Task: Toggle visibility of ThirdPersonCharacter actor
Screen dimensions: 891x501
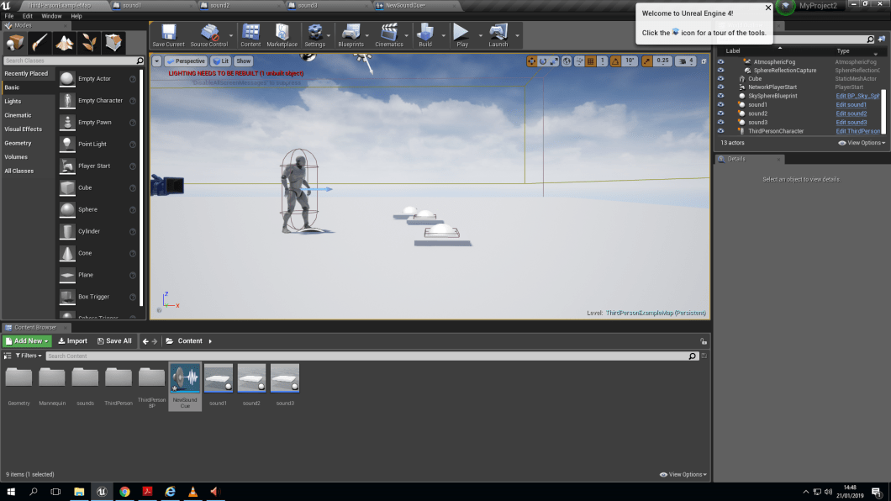Action: pyautogui.click(x=720, y=131)
